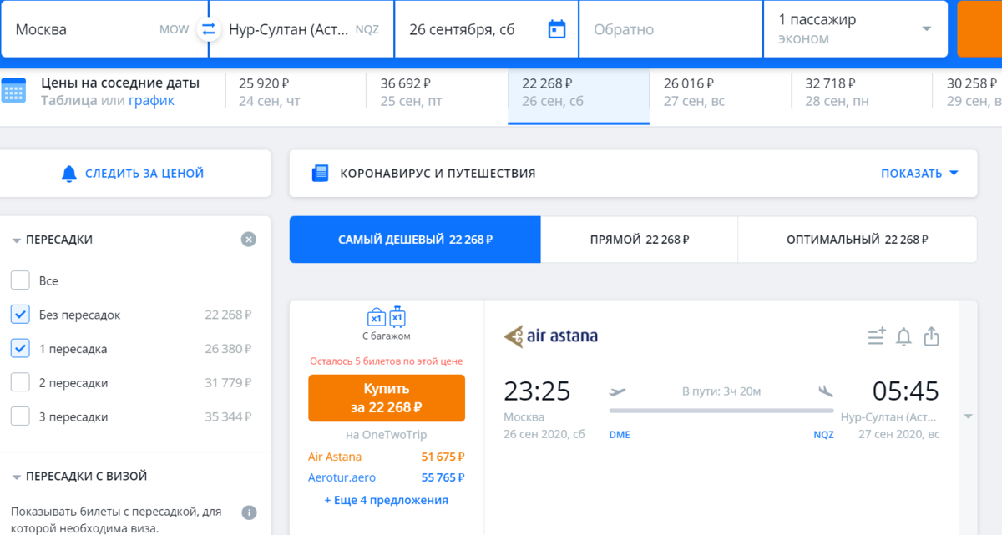Open the departure date calendar icon
This screenshot has height=535, width=1002.
[557, 29]
